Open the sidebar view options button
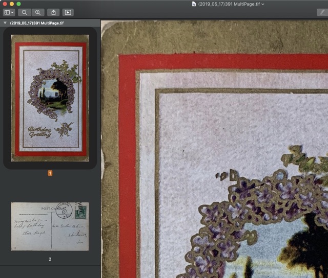Screen dimensions: 328x278 pos(9,12)
